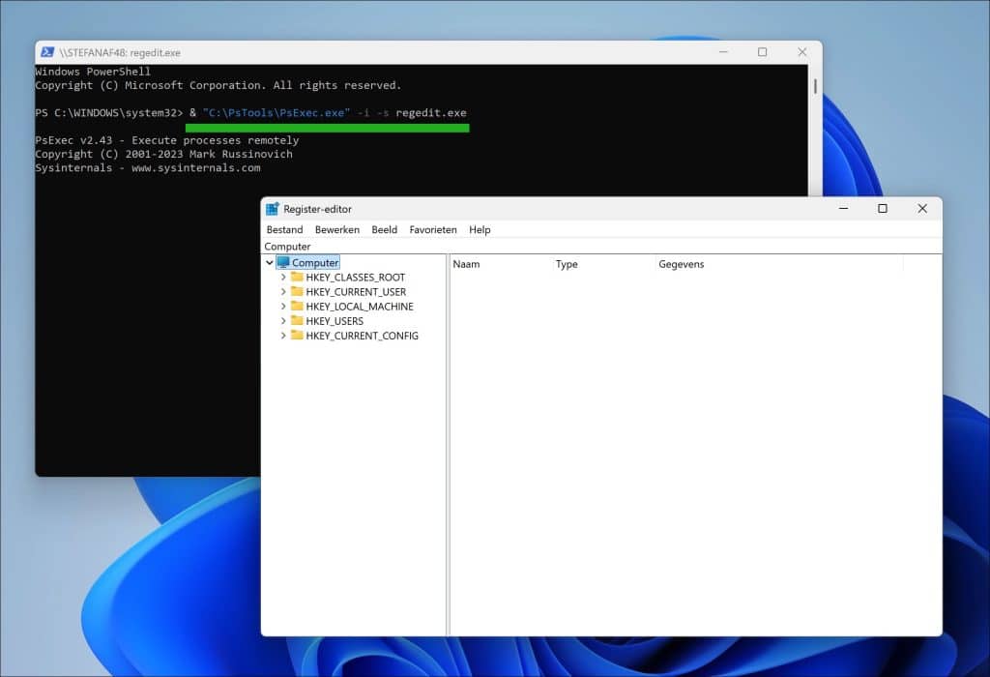The height and width of the screenshot is (677, 990).
Task: Select the HKEY_USERS label
Action: coord(335,321)
